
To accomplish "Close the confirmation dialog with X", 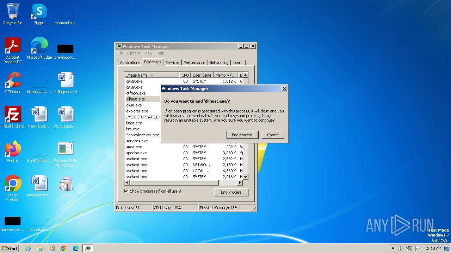I will point(284,89).
